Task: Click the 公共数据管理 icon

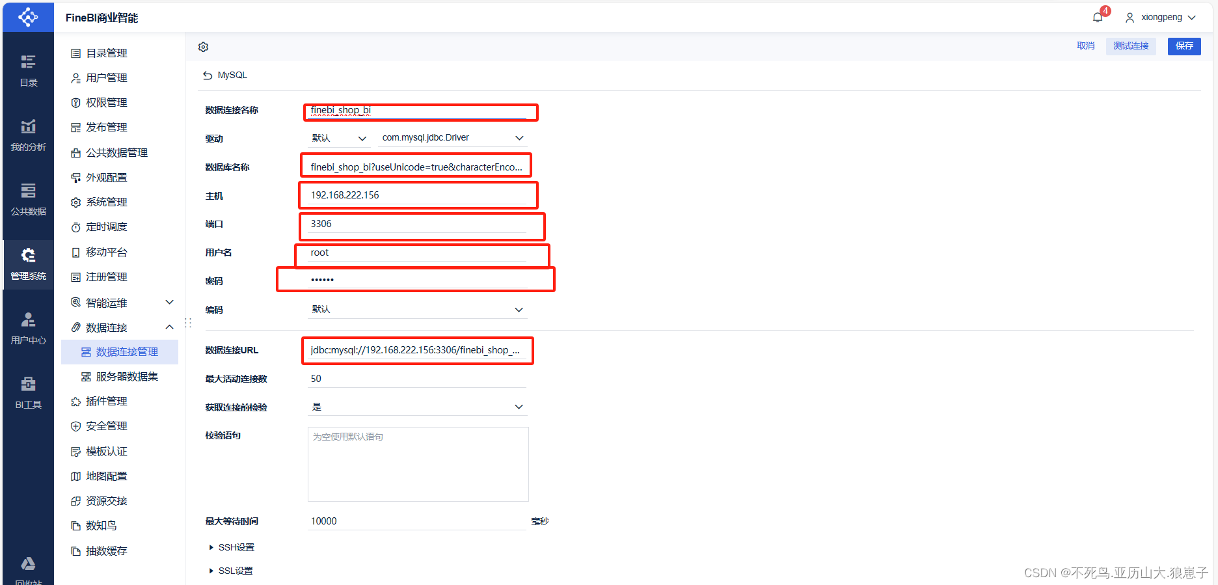Action: click(75, 153)
